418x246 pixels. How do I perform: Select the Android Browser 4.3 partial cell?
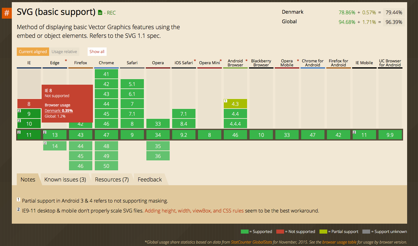tap(235, 104)
